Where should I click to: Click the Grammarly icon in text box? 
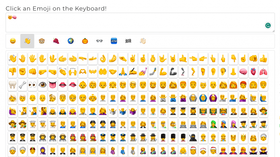[x=268, y=25]
